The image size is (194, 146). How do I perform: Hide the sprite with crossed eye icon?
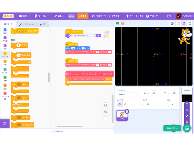[x=125, y=104]
